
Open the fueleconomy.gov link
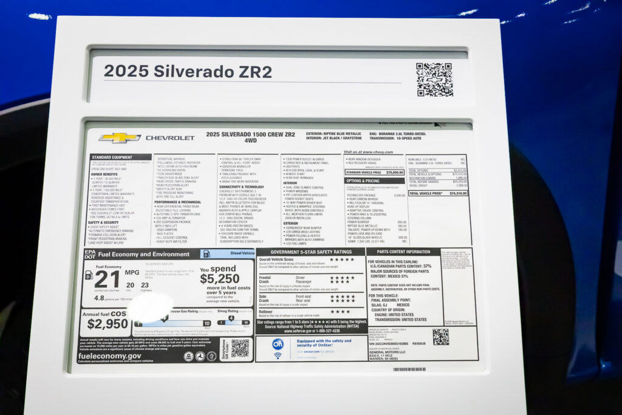tap(109, 356)
